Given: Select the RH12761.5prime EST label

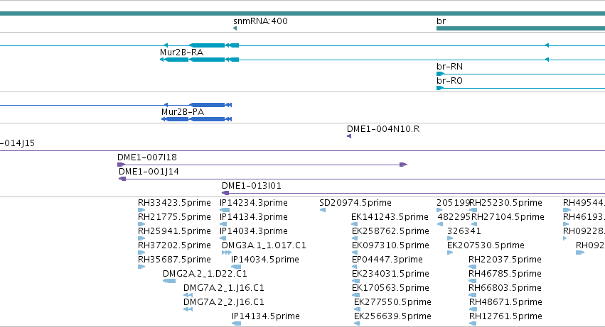Looking at the screenshot, I should click(505, 316).
